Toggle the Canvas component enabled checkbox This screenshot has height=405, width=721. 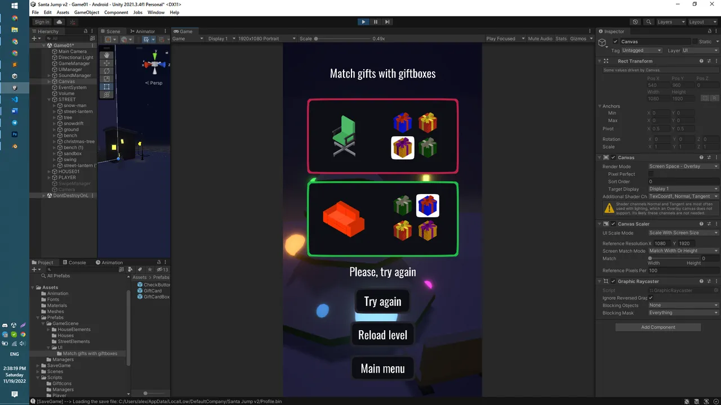613,157
